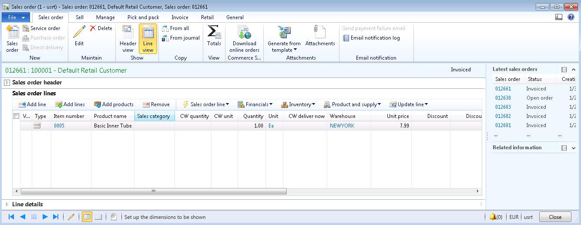Image resolution: width=581 pixels, height=225 pixels.
Task: Open Edit mode with pencil icon
Action: point(79,36)
